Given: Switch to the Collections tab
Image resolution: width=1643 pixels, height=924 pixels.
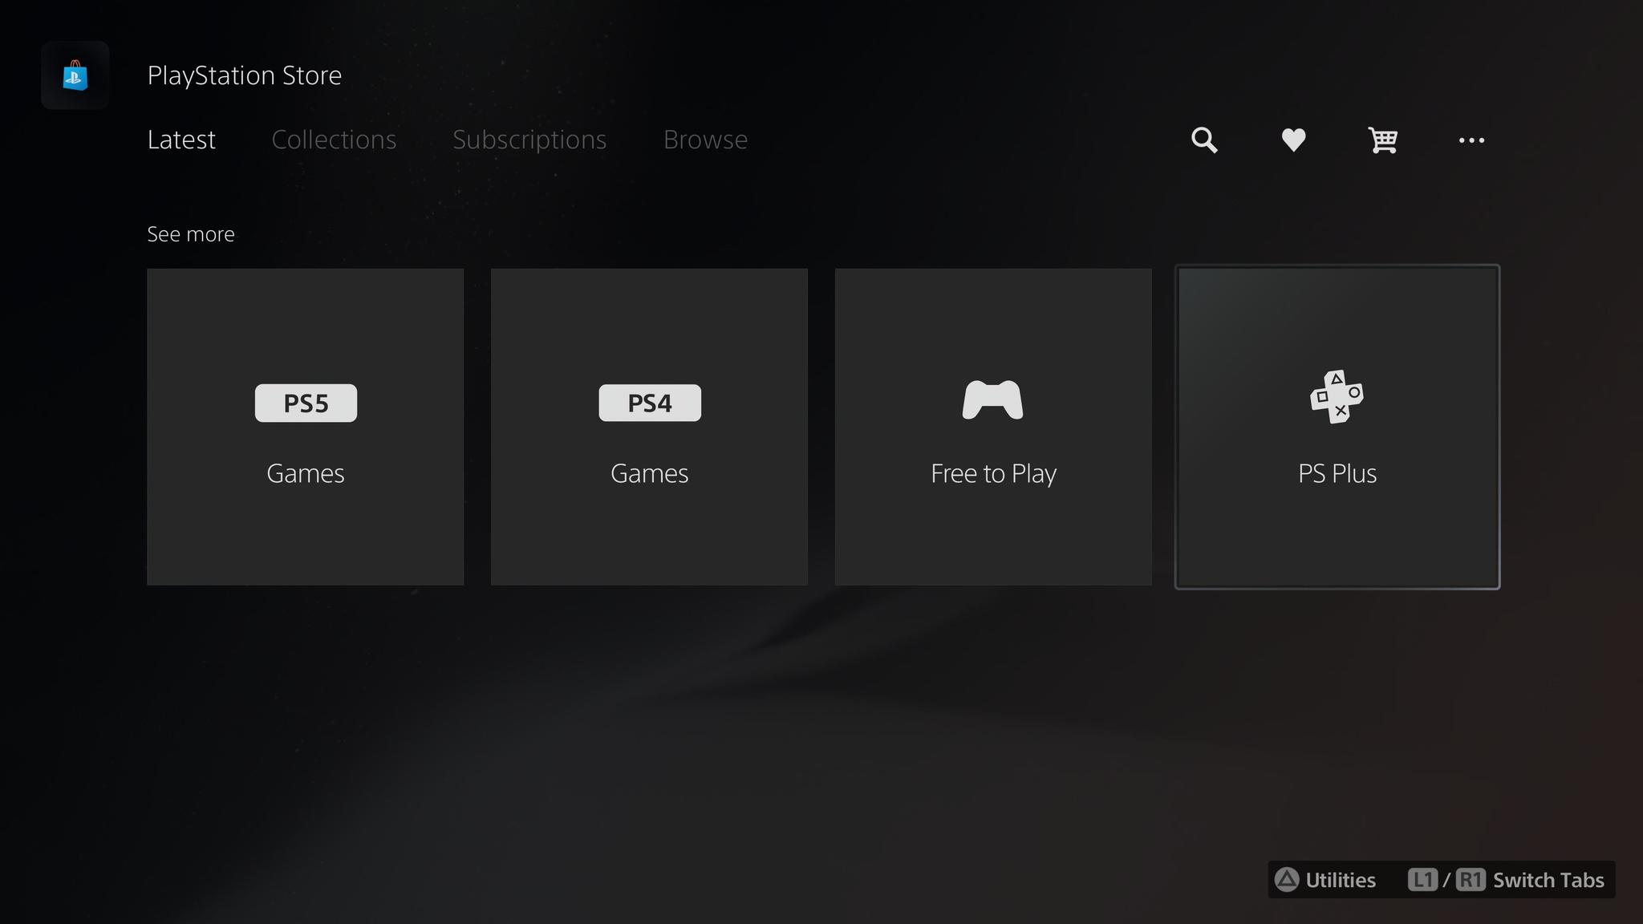Looking at the screenshot, I should coord(333,139).
